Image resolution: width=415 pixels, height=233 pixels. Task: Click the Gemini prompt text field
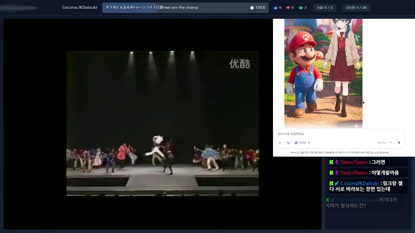(x=339, y=134)
